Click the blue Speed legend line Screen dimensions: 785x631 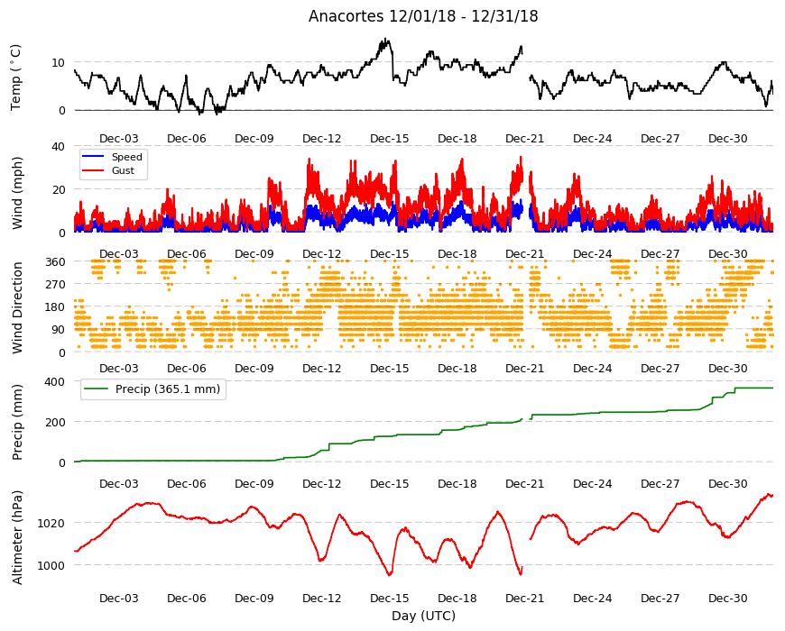click(93, 157)
